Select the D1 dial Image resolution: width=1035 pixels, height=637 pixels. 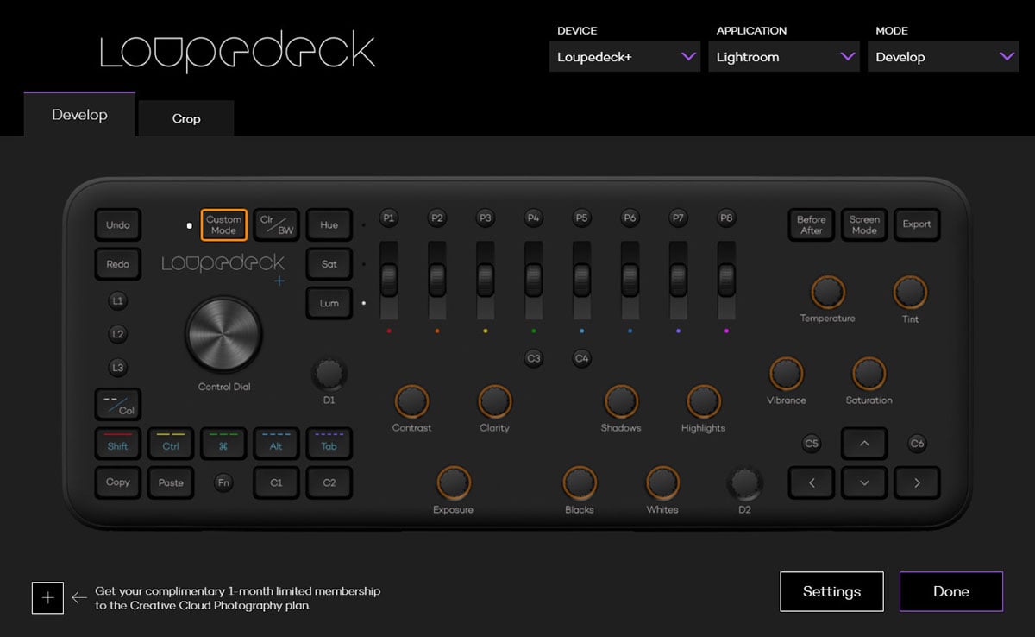coord(329,375)
